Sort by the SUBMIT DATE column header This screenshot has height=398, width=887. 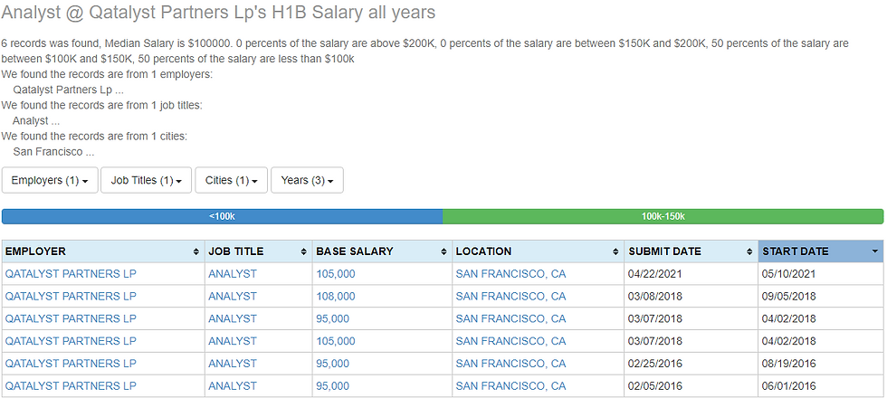pos(691,251)
